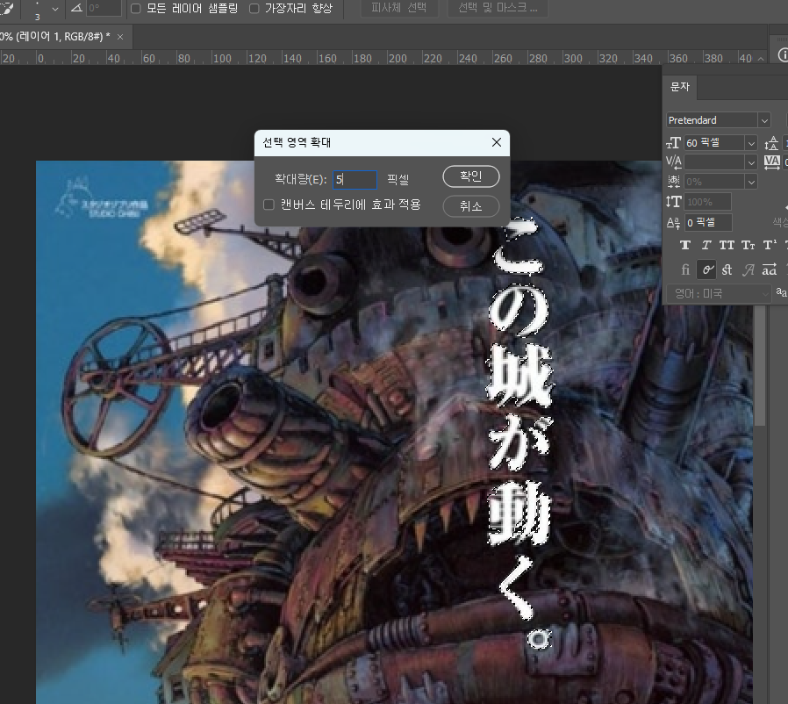Toggle stylistic alternates aa icon
The height and width of the screenshot is (704, 788).
(770, 270)
